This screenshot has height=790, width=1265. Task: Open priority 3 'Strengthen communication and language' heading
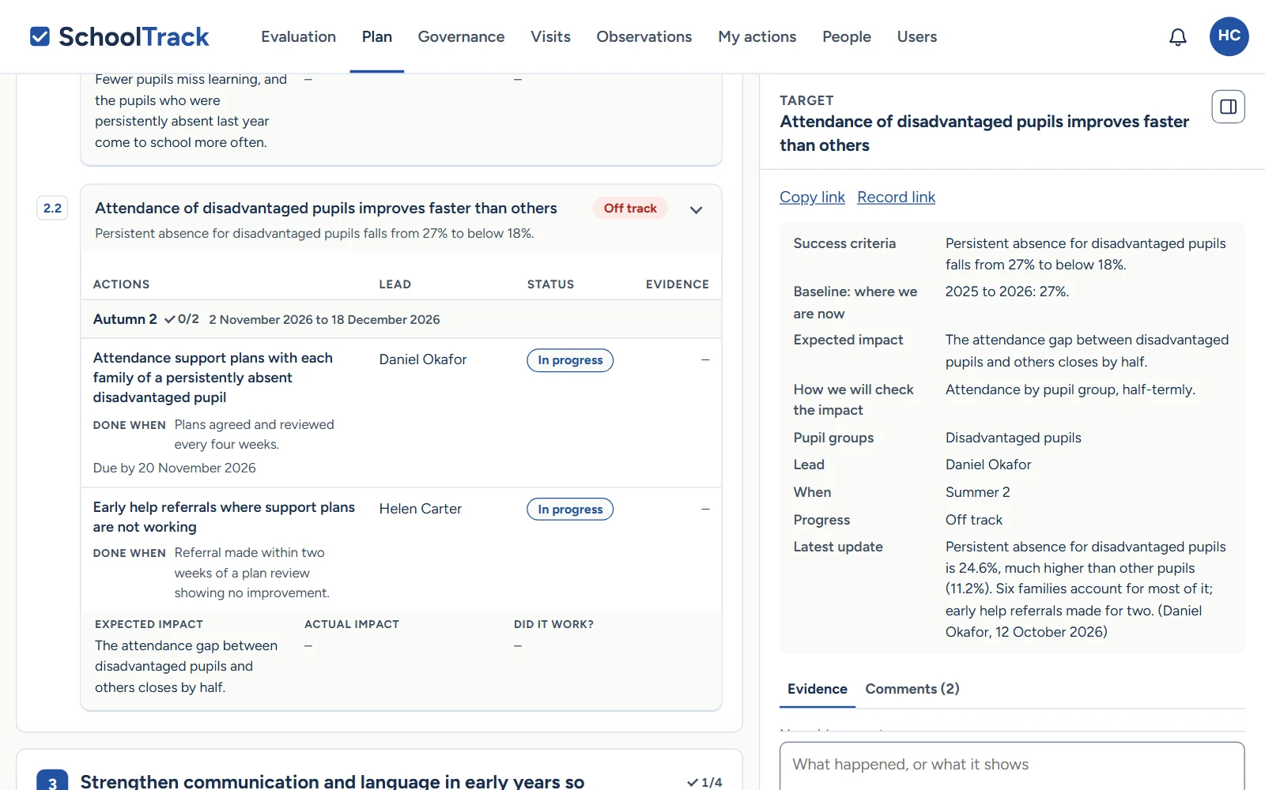332,781
